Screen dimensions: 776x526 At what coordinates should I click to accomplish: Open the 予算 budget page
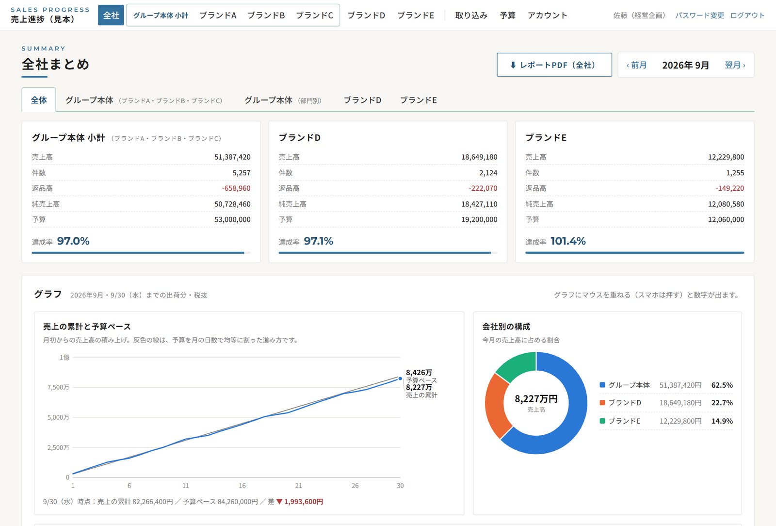click(x=507, y=15)
